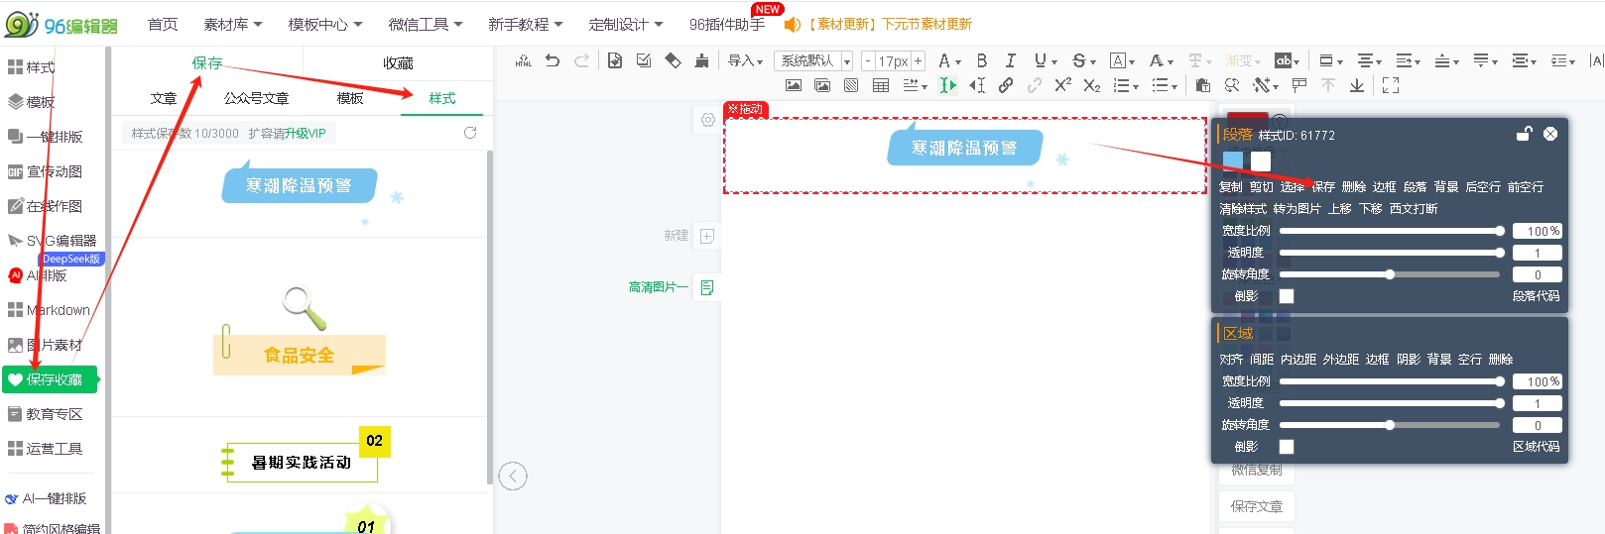
Task: Click the 段落 旋转角度 slider handle
Action: (x=1390, y=274)
